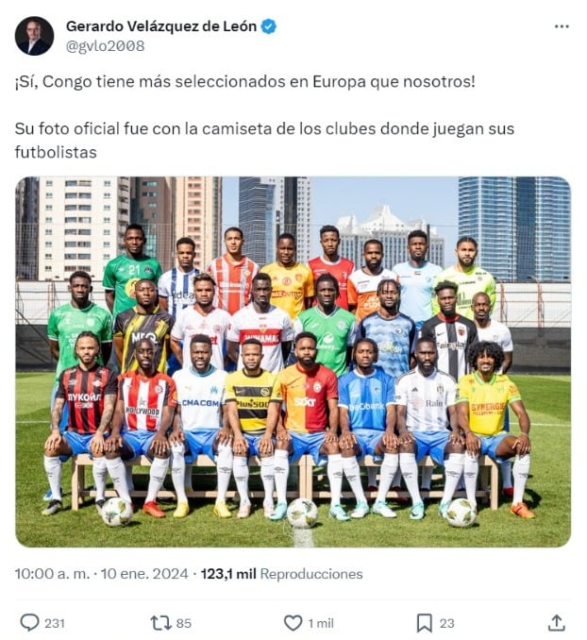Click the 10:00 a. m. timestamp
Screen dimensions: 587x640
pos(52,574)
